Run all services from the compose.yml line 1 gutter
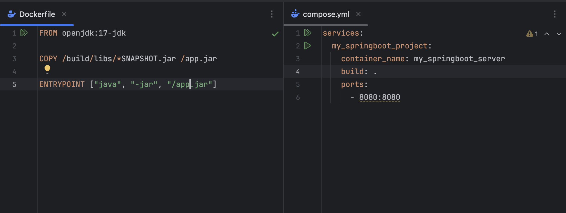 (x=308, y=33)
